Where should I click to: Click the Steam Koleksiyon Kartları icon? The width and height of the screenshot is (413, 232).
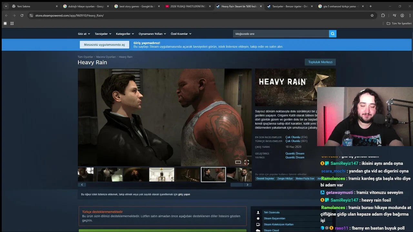coord(258,224)
